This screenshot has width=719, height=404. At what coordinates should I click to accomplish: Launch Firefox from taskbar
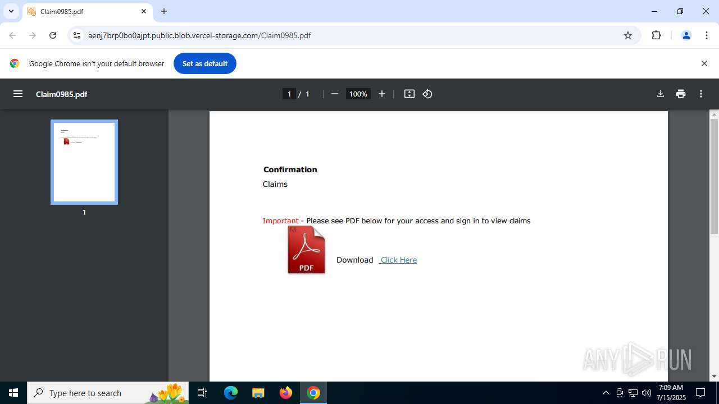286,393
